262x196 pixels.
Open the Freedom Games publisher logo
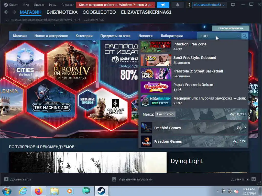point(146,141)
